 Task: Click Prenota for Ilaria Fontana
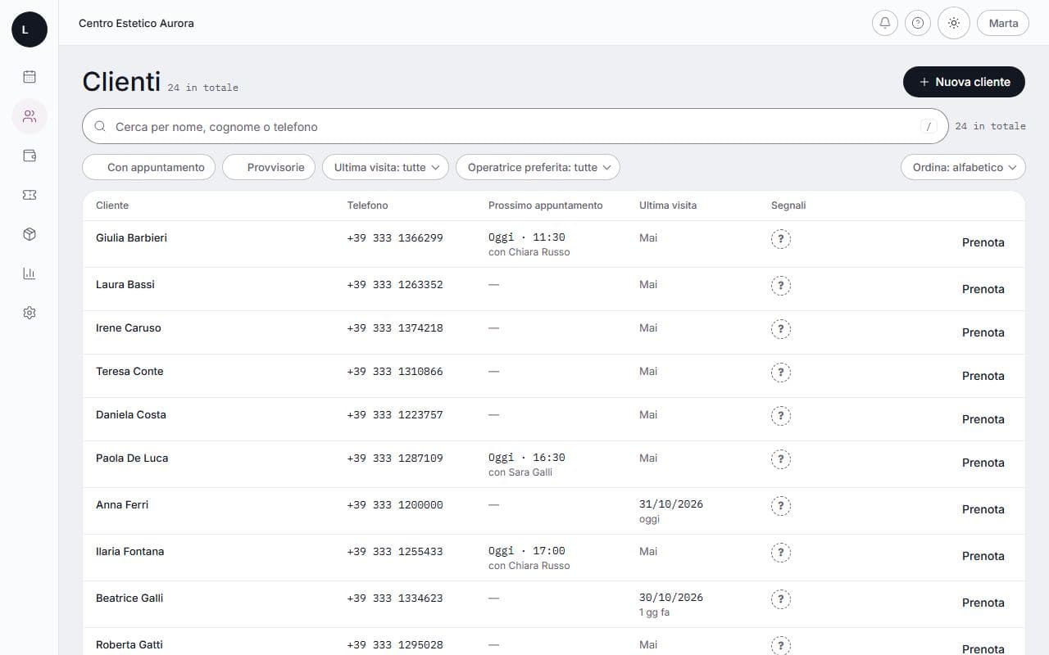tap(983, 556)
